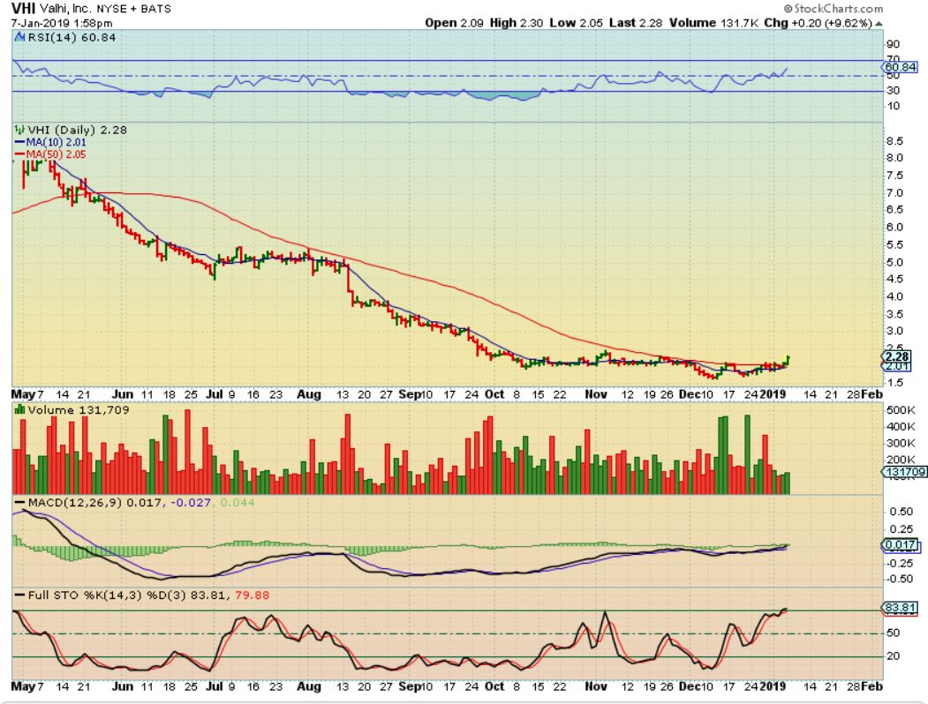This screenshot has height=704, width=928.
Task: Click the Low 2.05 value
Action: [x=576, y=23]
